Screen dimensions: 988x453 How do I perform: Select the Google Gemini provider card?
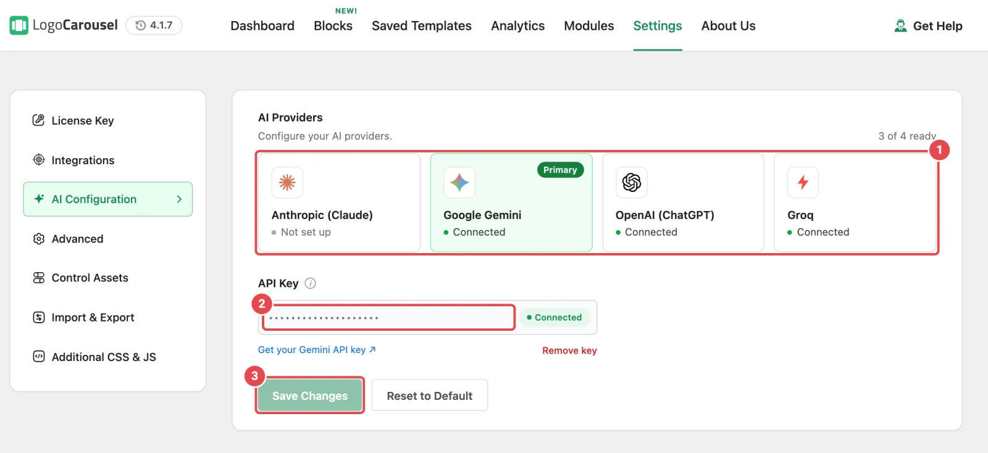pyautogui.click(x=511, y=202)
